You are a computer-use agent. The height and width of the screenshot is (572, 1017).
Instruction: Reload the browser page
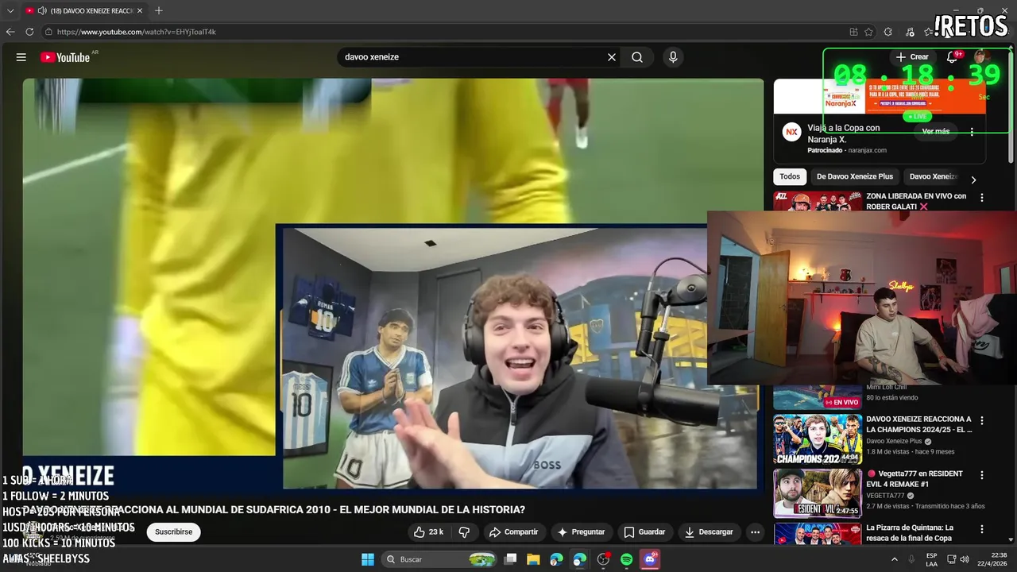(29, 32)
